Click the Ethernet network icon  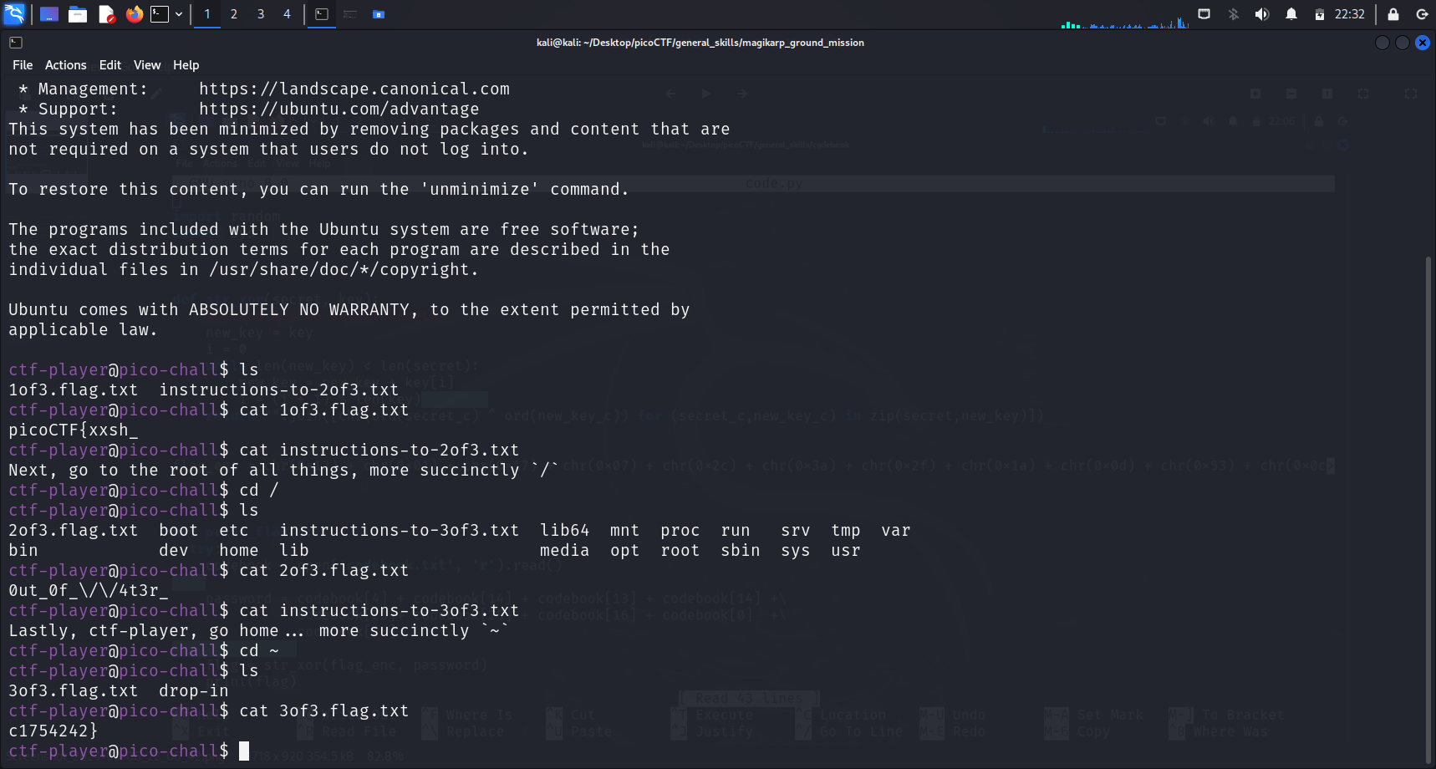[x=1204, y=14]
